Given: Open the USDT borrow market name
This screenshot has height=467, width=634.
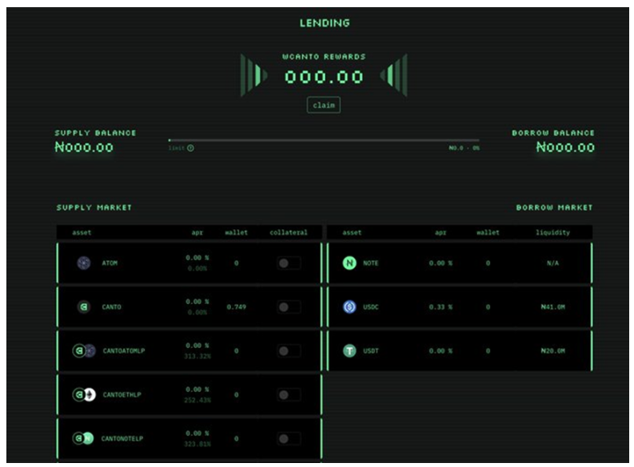Looking at the screenshot, I should (370, 350).
